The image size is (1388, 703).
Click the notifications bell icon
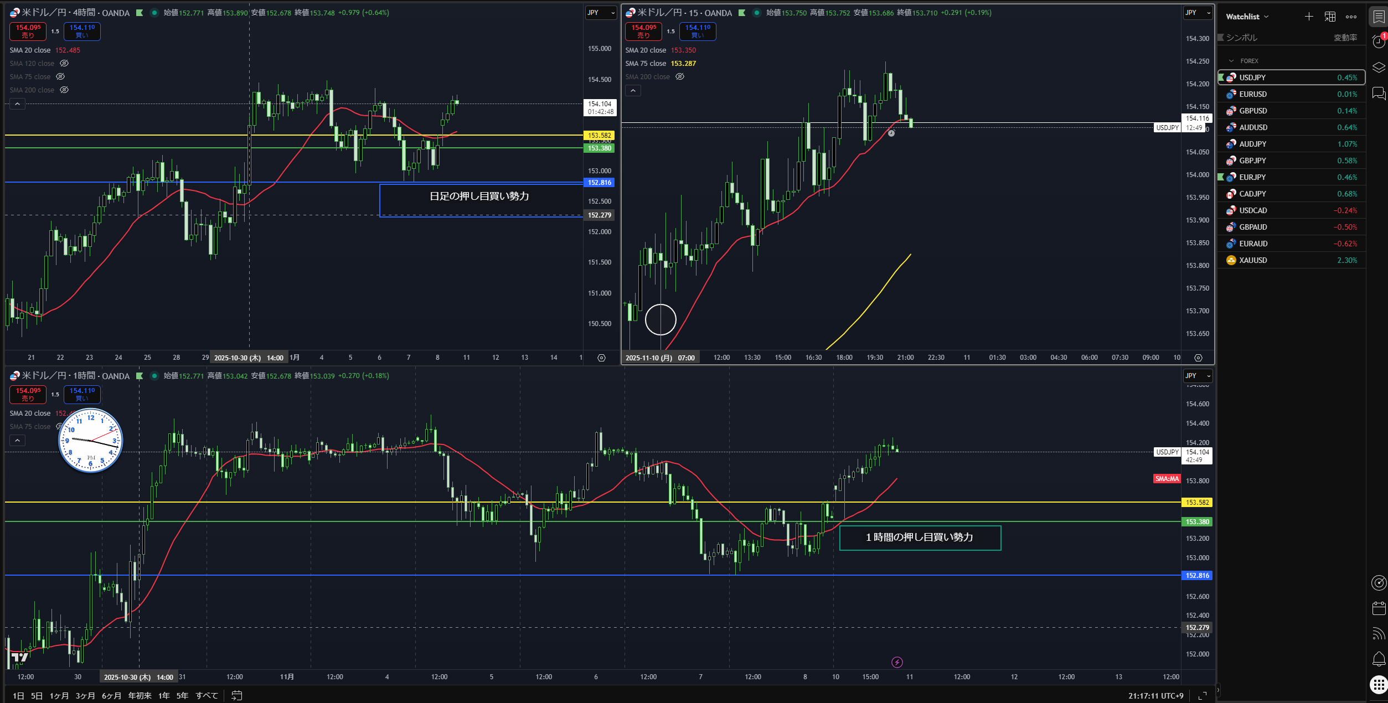(1379, 659)
